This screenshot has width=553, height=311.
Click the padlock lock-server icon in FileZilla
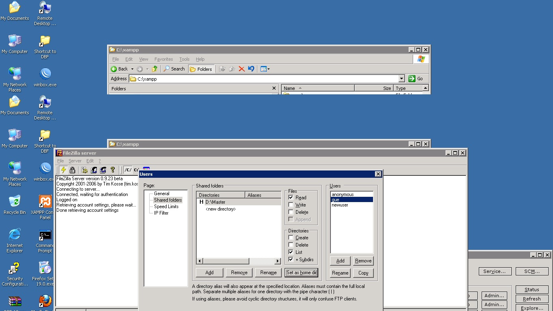[72, 170]
